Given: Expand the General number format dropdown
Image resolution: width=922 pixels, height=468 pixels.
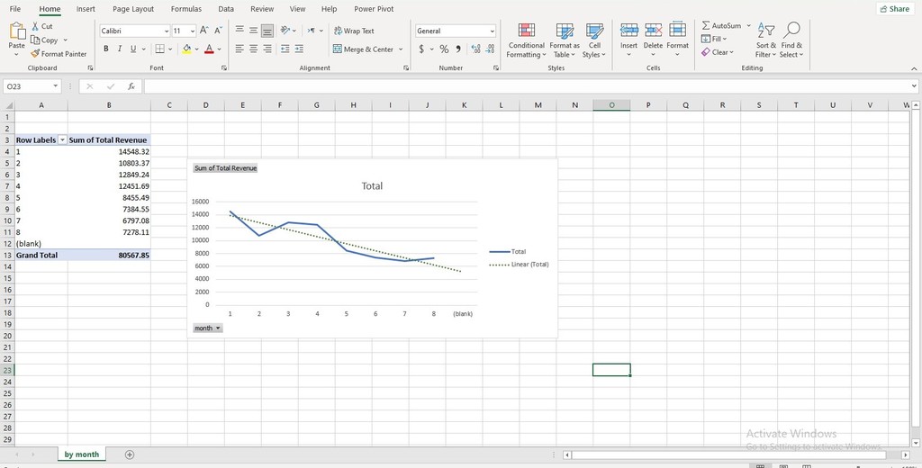Looking at the screenshot, I should (492, 31).
